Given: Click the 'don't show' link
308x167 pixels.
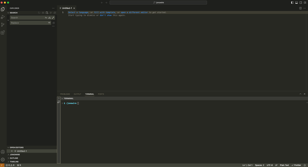Looking at the screenshot, I should tap(106, 15).
